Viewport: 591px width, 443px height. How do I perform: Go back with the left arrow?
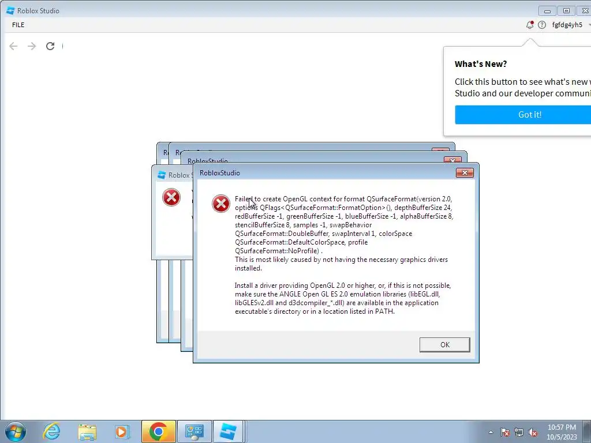tap(13, 46)
